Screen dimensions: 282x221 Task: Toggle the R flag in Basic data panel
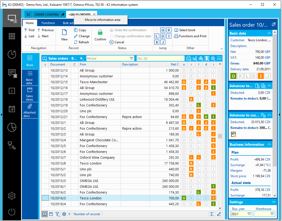pyautogui.click(x=240, y=76)
